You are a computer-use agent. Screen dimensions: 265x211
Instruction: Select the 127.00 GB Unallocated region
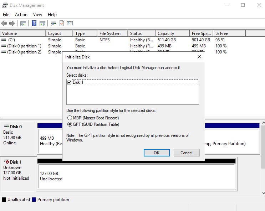pyautogui.click(x=137, y=176)
